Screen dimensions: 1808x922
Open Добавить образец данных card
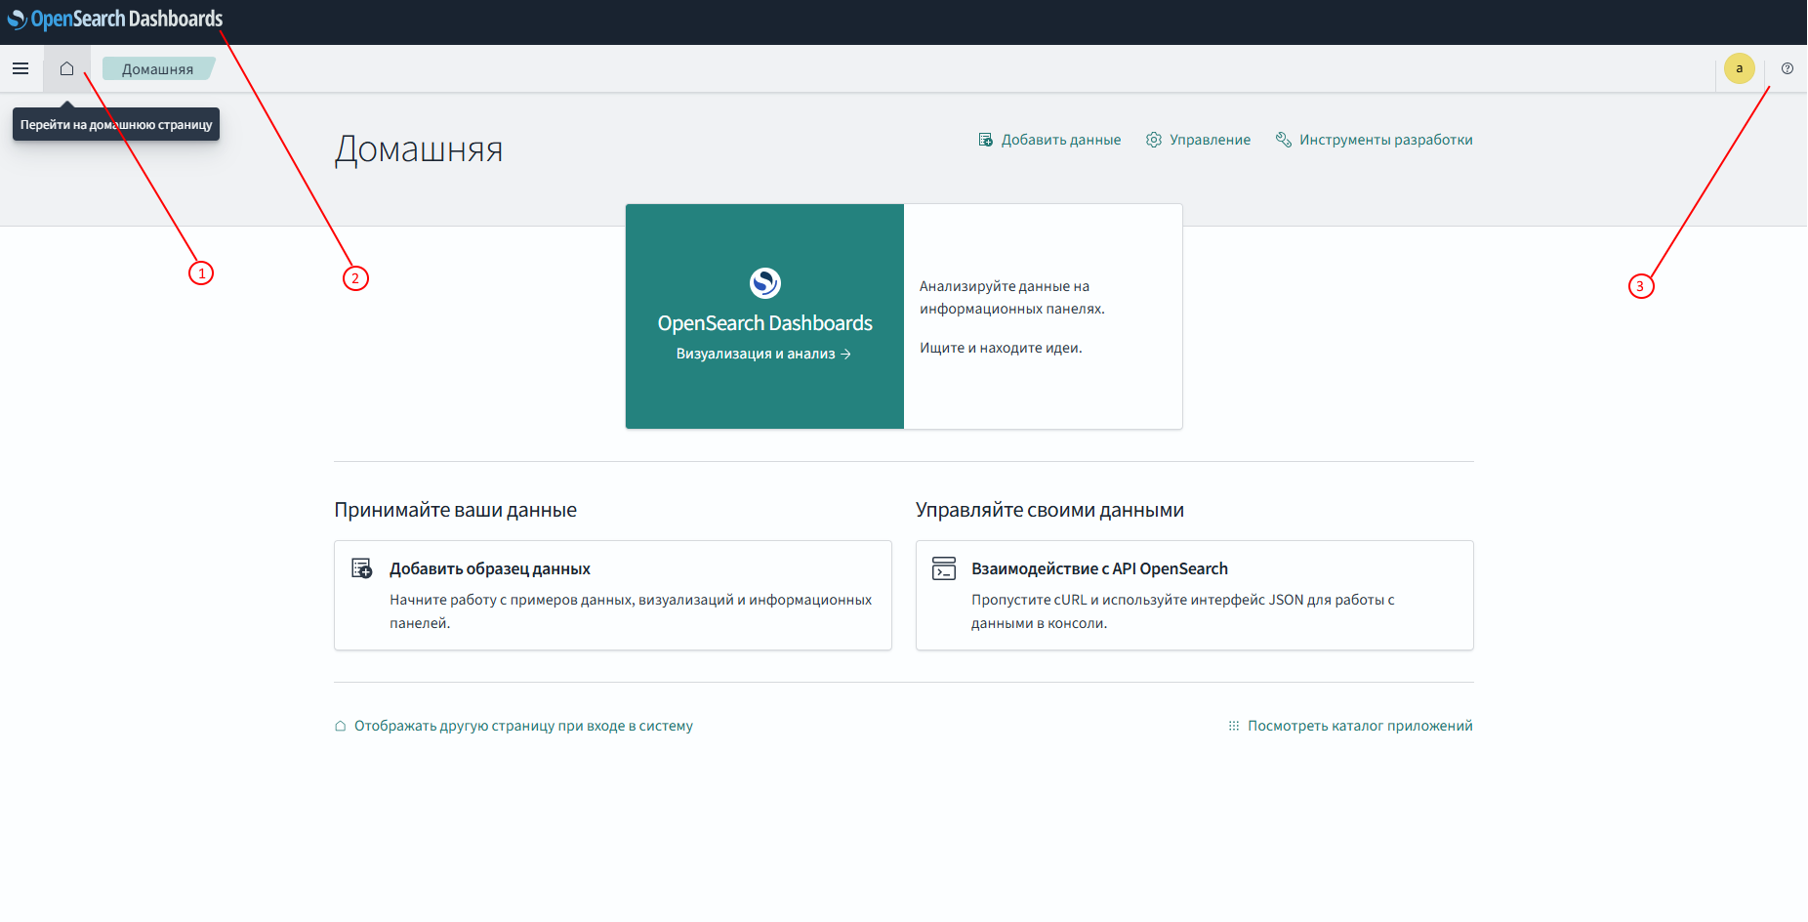[x=490, y=568]
